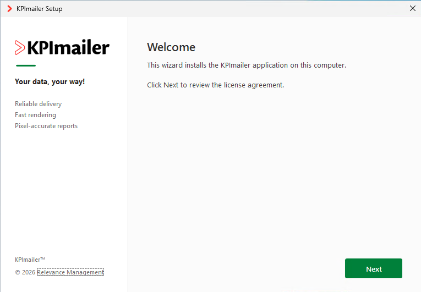Click the 'Fast rendering' text
Screen dimensions: 421x292
pos(35,115)
